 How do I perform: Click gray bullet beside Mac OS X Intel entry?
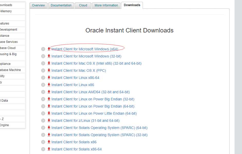pos(43,63)
